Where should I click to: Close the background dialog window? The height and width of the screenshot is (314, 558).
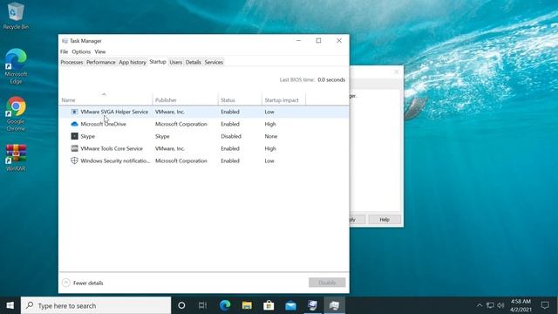(x=397, y=72)
